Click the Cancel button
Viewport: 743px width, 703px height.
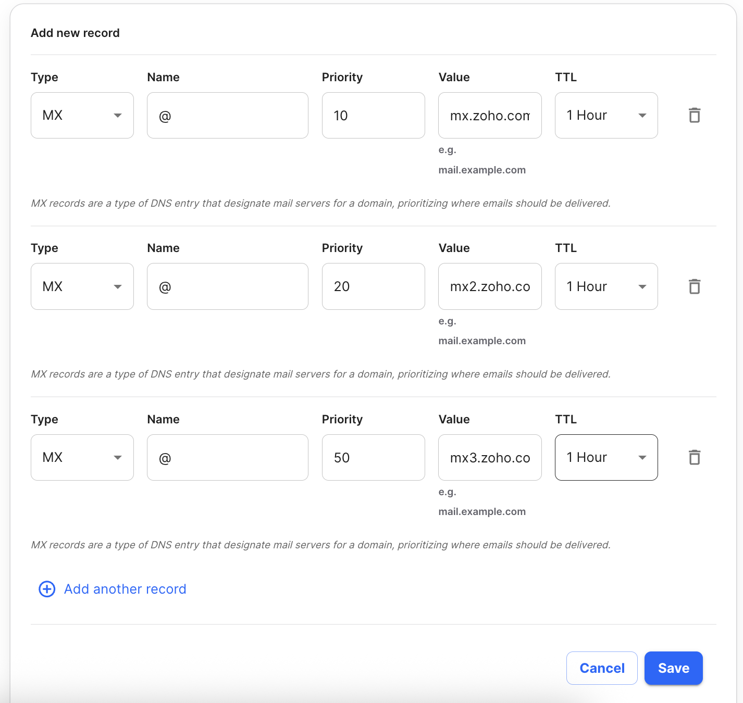602,668
